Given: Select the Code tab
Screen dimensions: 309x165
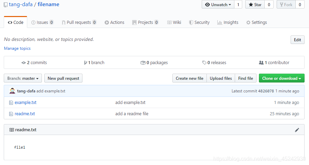Looking at the screenshot, I should coord(16,22).
